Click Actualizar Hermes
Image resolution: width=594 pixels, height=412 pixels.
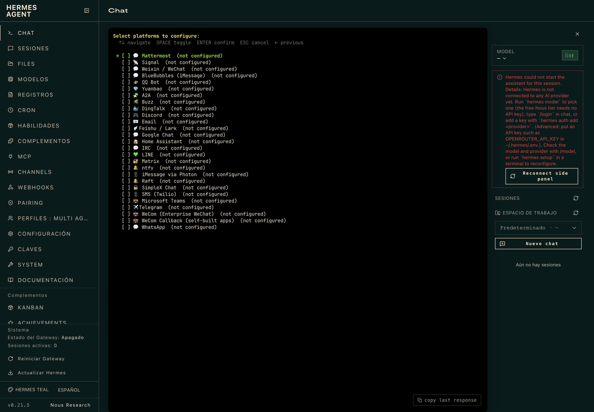(37, 373)
